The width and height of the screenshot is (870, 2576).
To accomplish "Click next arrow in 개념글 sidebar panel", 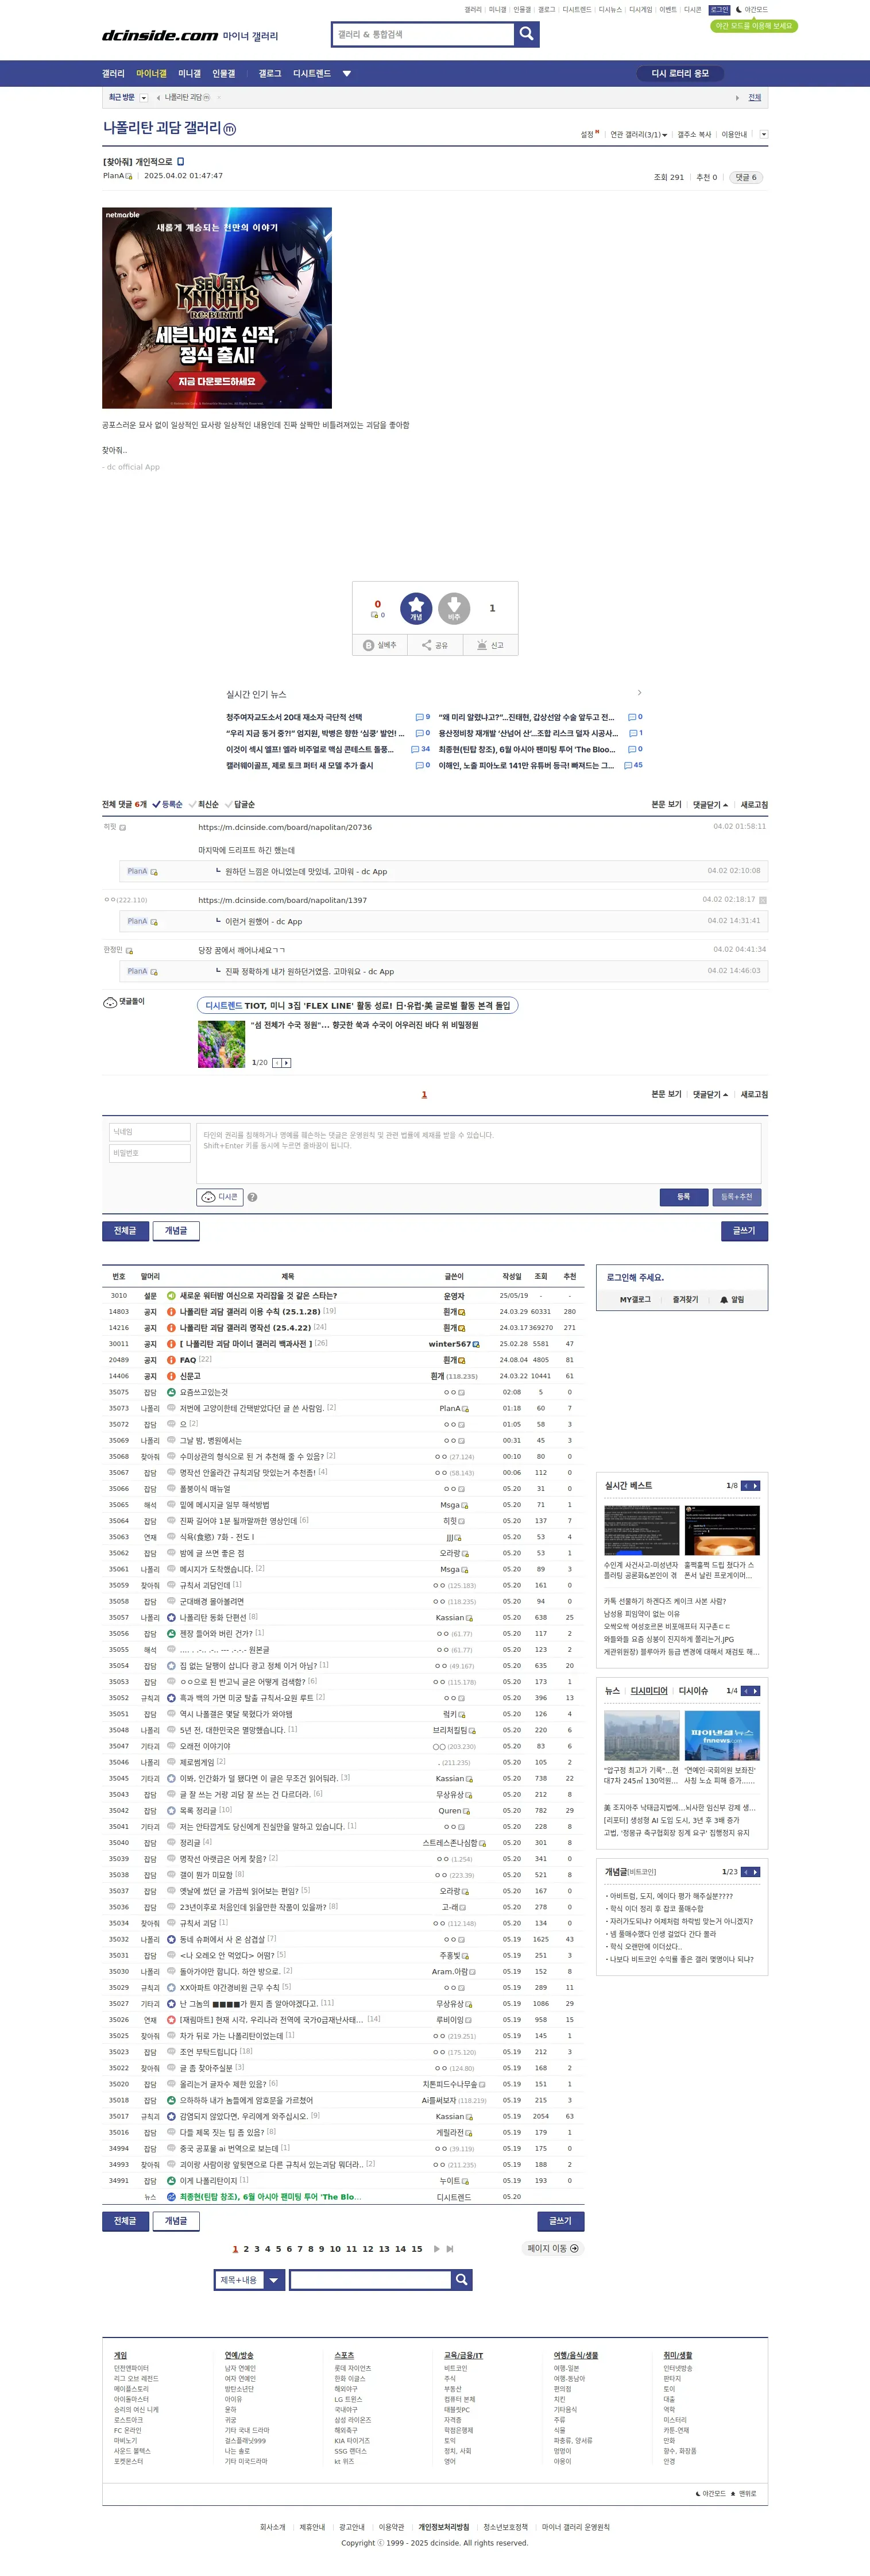I will tap(755, 1872).
